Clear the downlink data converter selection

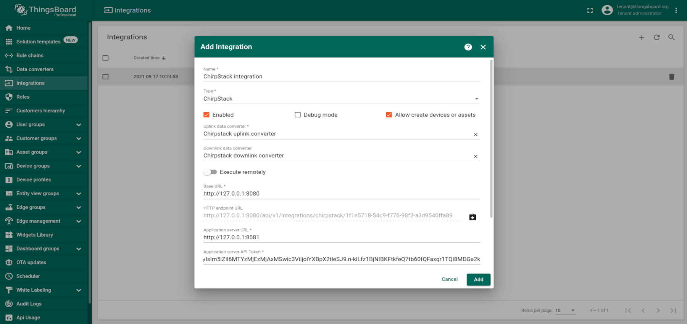476,156
